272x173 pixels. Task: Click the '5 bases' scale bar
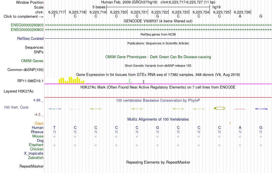click(158, 7)
